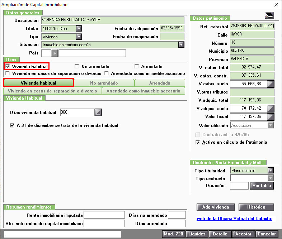The width and height of the screenshot is (282, 239).
Task: Open the Histórico button
Action: 256,207
